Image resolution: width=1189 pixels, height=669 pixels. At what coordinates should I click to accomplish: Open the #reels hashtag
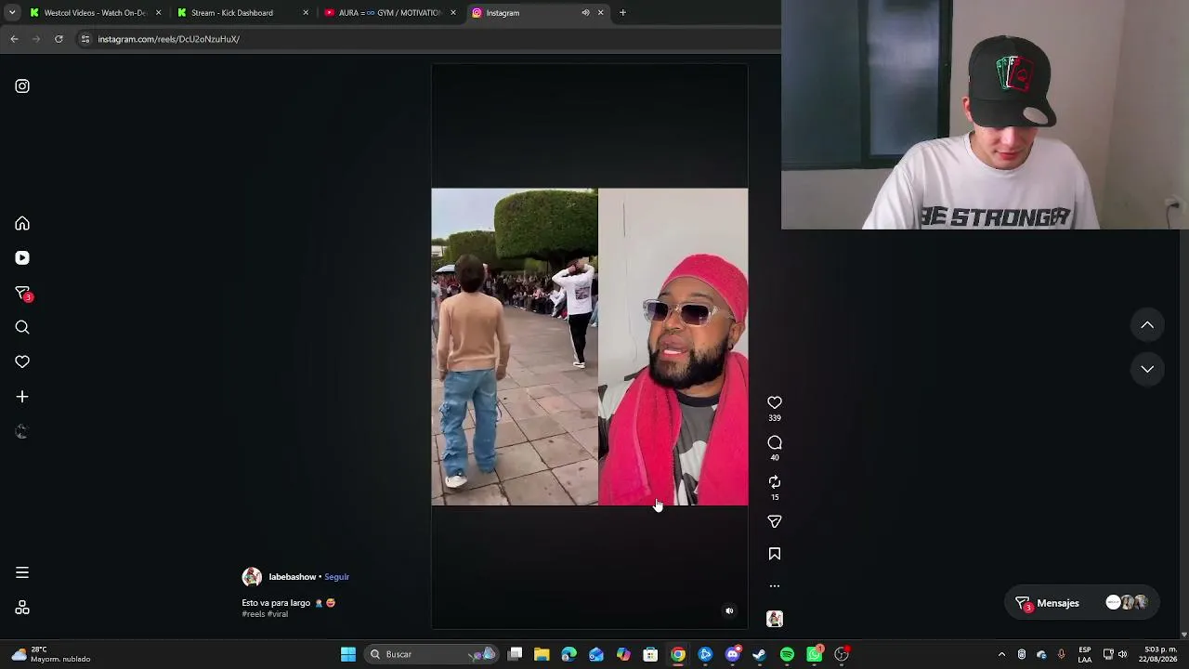coord(253,614)
